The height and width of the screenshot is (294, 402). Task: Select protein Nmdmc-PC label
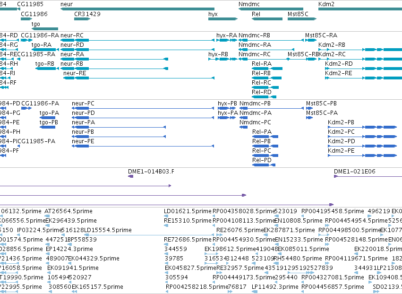(255, 122)
